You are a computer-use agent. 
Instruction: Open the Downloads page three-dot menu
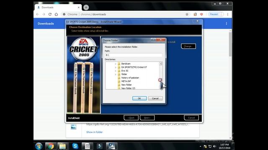tap(226, 23)
